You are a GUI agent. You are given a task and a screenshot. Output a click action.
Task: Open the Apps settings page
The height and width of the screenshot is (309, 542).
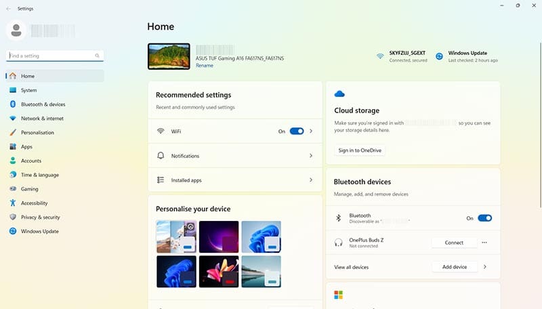point(55,146)
